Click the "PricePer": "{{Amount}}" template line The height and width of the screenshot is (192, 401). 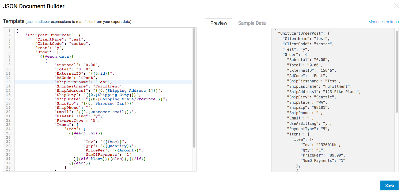[x=114, y=150]
